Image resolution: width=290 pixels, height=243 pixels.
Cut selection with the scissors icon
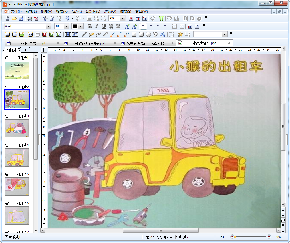tap(45, 18)
